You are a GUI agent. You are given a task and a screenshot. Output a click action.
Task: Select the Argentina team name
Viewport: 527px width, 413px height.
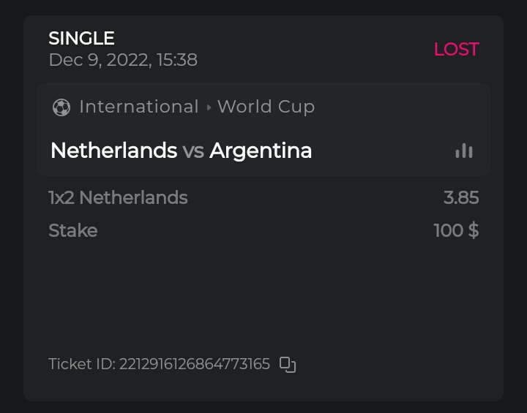(x=261, y=151)
